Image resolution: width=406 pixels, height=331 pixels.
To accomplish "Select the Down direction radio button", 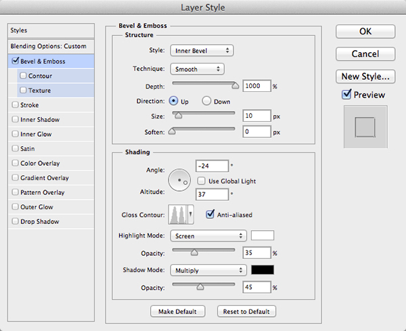I will (x=207, y=101).
